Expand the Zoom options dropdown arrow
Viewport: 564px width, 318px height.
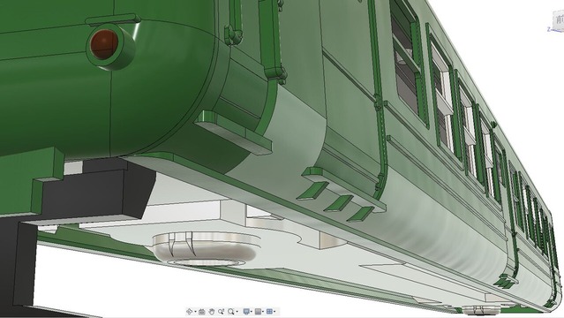(237, 311)
